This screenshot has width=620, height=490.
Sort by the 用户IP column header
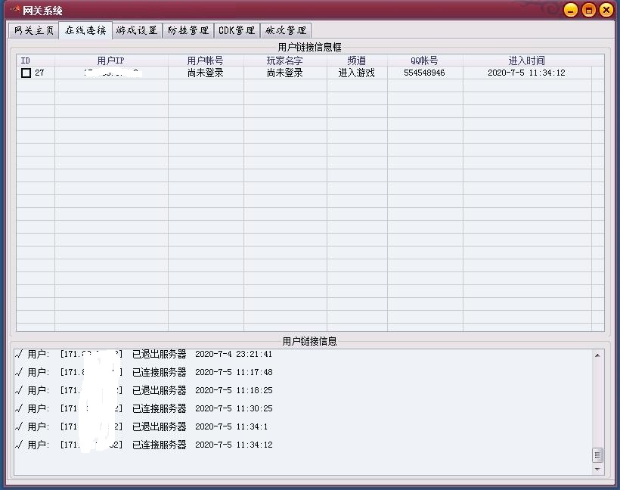(111, 60)
